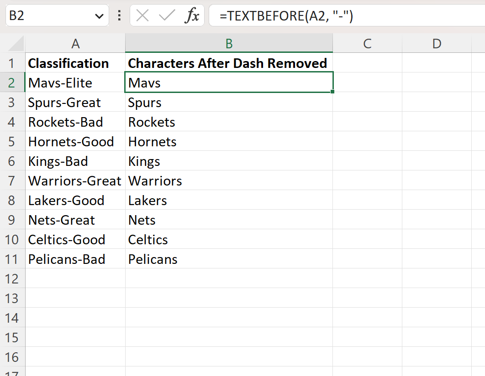Screen dimensions: 485x376
Task: Click the Insert Function (fx) icon
Action: click(192, 15)
